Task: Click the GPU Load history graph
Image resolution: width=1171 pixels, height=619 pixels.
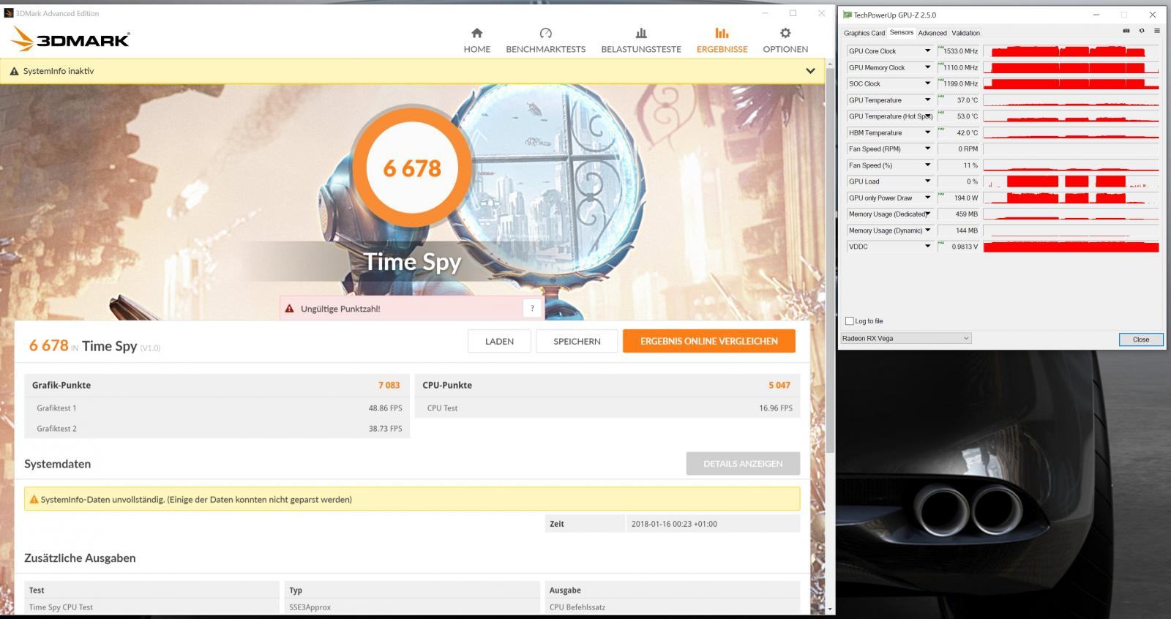Action: point(1071,181)
